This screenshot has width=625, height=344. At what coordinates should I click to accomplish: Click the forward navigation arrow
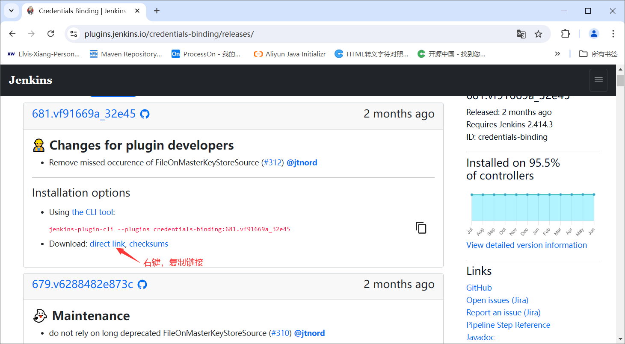(31, 34)
